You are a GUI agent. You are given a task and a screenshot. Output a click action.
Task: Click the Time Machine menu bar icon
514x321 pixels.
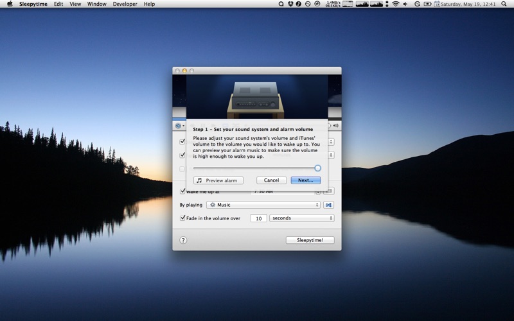click(x=417, y=4)
